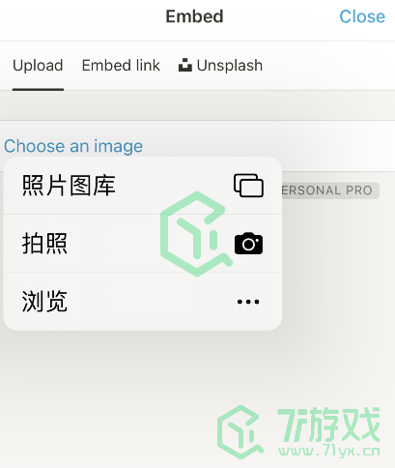Open the Embed link tab
The image size is (395, 468).
(x=121, y=66)
